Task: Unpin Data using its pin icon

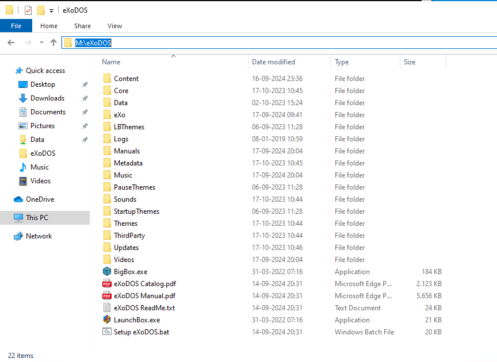Action: pos(85,140)
